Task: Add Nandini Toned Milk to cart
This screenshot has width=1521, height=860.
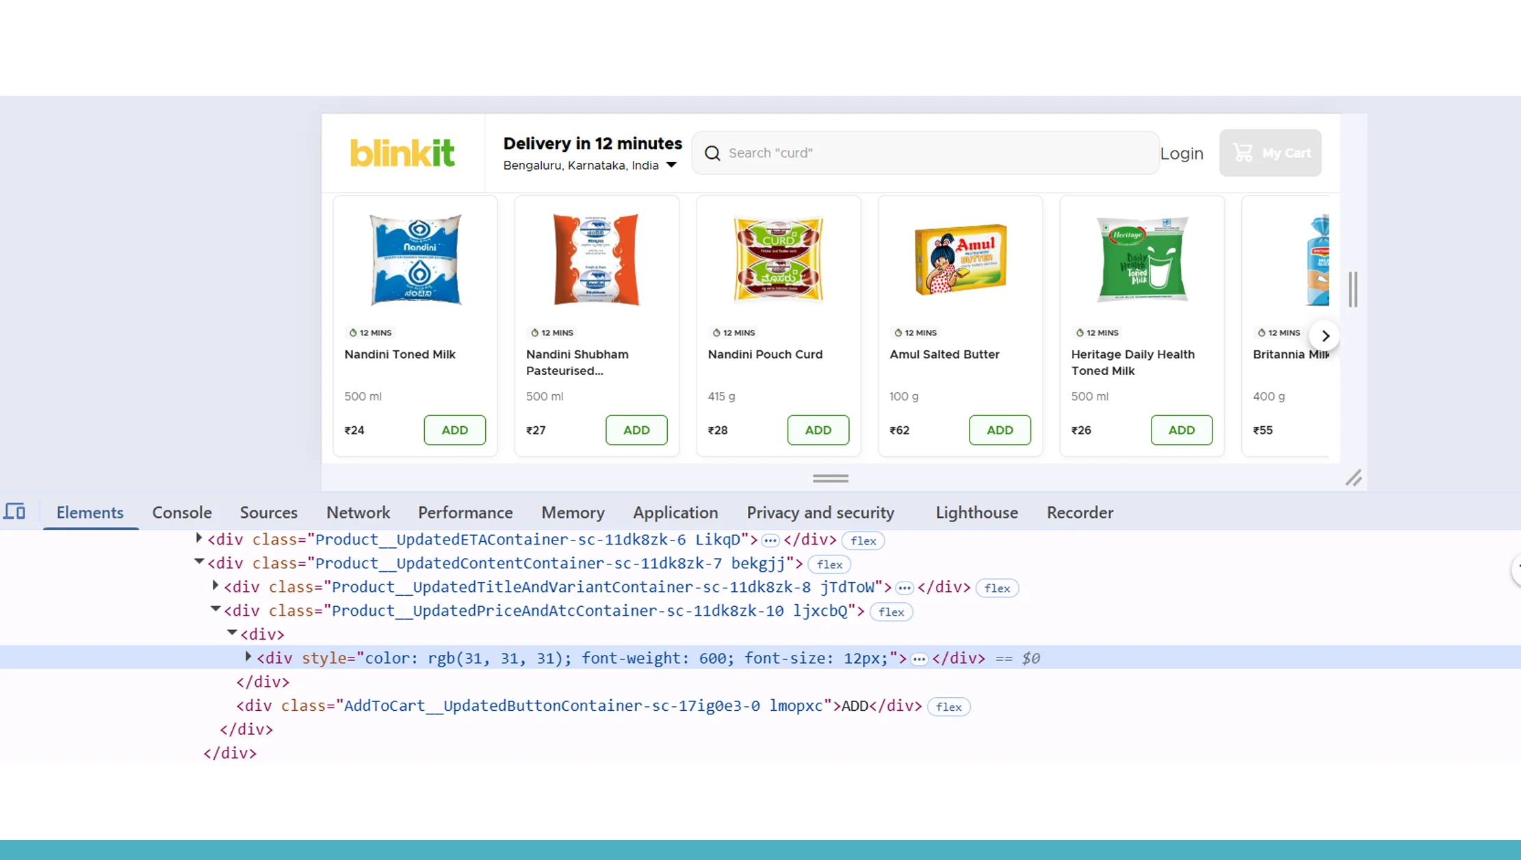Action: 454,430
